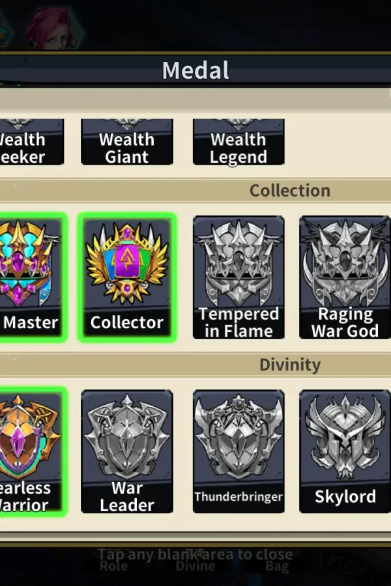View the Wealth Giant medal

127,142
